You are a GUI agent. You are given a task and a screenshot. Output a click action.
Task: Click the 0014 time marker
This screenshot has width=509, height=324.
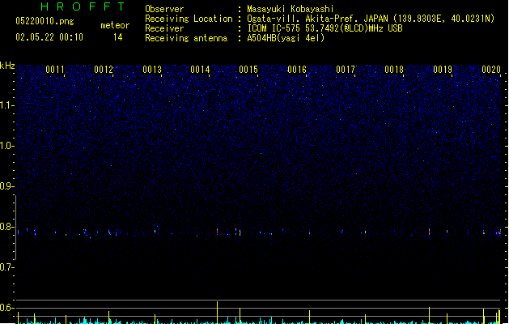(200, 70)
